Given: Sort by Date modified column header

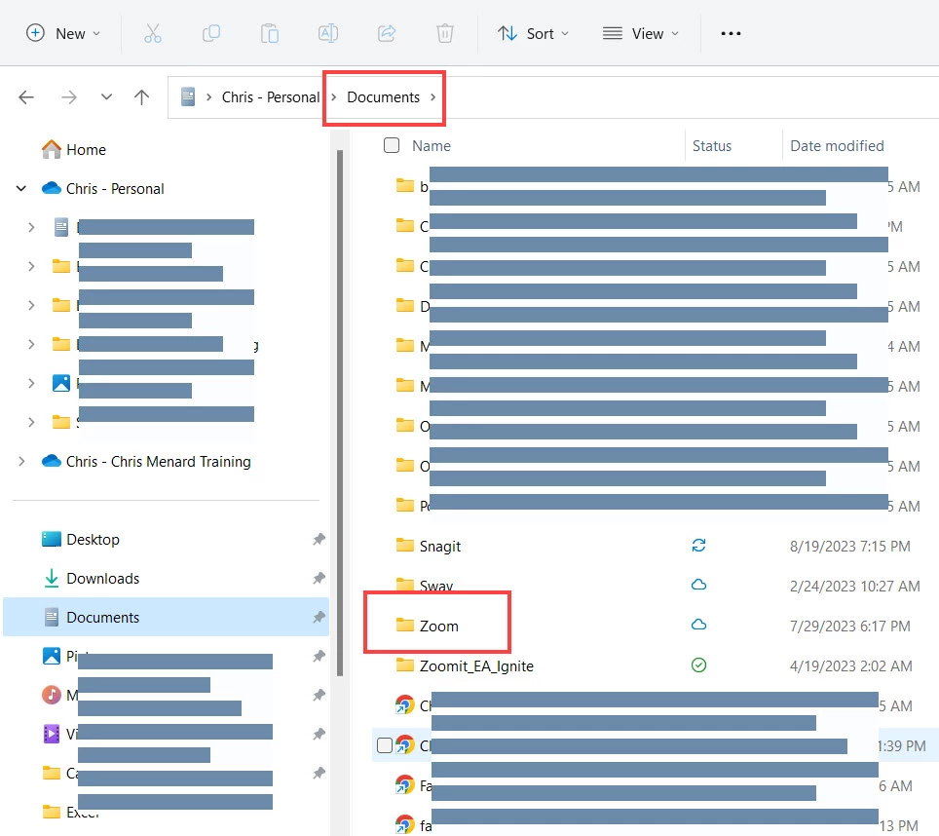Looking at the screenshot, I should [837, 146].
